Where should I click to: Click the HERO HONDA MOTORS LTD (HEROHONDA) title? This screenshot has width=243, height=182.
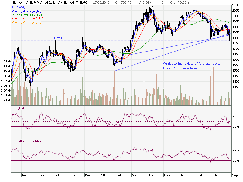click(x=49, y=2)
